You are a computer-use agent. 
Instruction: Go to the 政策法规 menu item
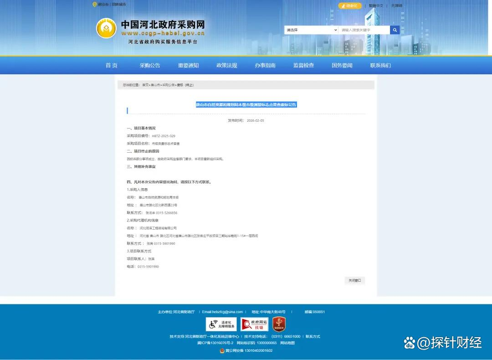(x=227, y=65)
